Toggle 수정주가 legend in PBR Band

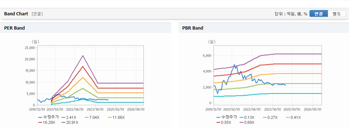(226, 118)
